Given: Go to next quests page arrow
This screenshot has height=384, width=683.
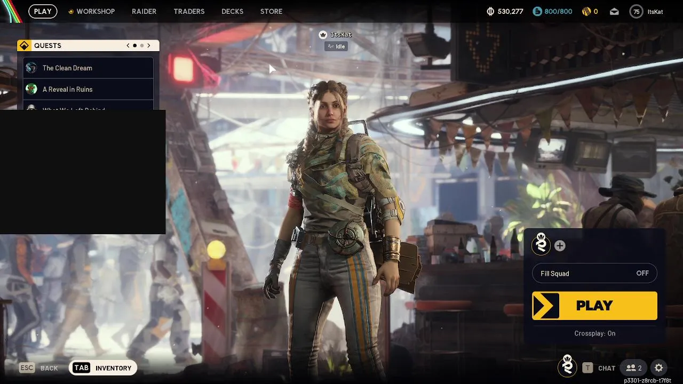Looking at the screenshot, I should click(x=149, y=46).
